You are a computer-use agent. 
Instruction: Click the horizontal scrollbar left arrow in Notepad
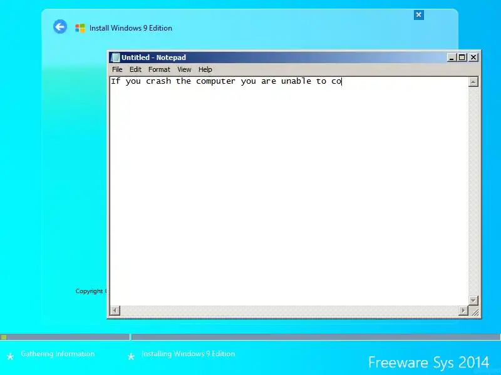tap(115, 310)
